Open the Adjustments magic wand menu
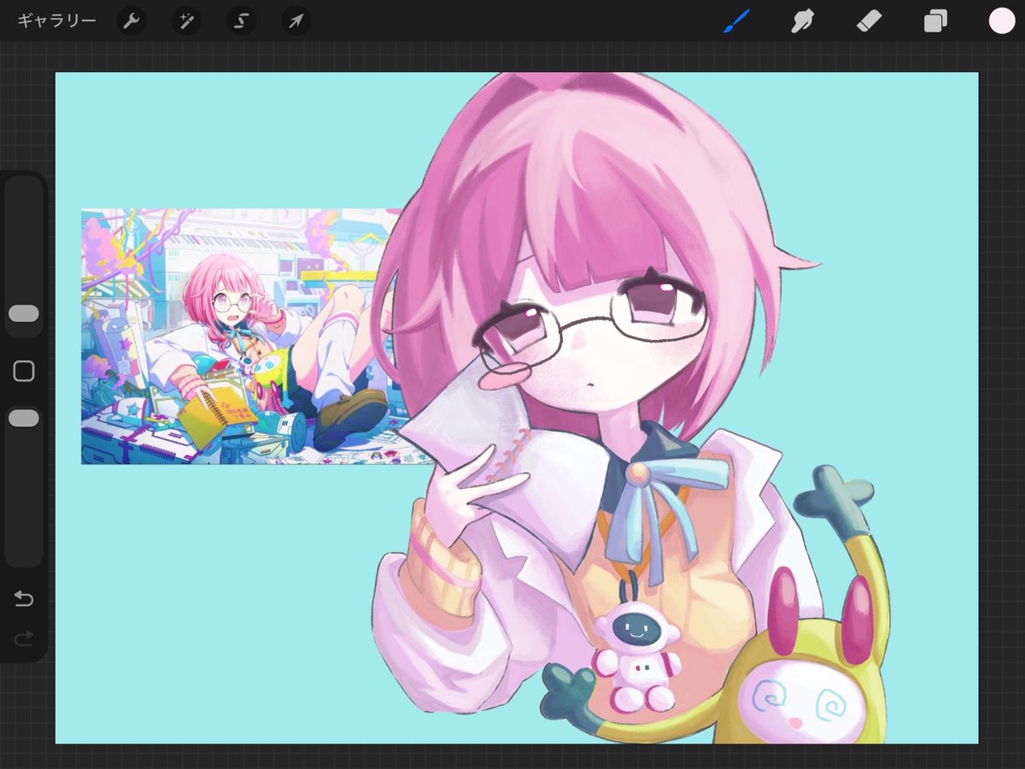This screenshot has height=769, width=1025. pyautogui.click(x=186, y=21)
